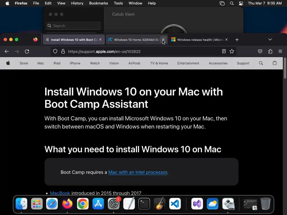The image size is (287, 215).
Task: Open the iPhone nav link
Action: click(75, 63)
